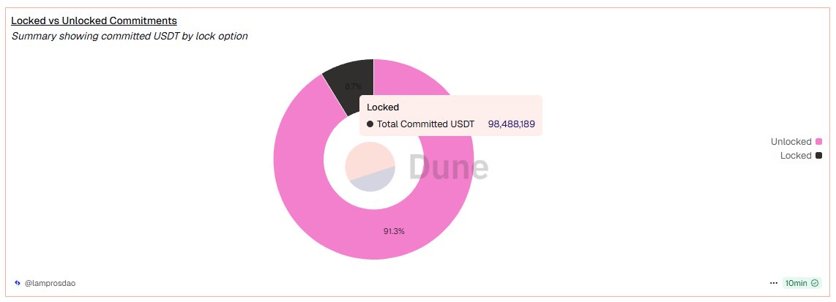836x302 pixels.
Task: Click the pink Unlocked legend swatch
Action: click(x=818, y=141)
